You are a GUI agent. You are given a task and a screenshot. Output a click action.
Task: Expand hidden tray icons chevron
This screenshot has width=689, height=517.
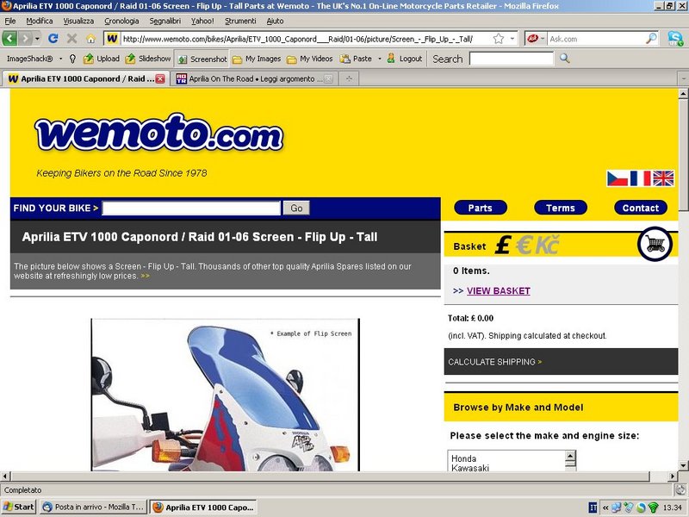[x=605, y=508]
